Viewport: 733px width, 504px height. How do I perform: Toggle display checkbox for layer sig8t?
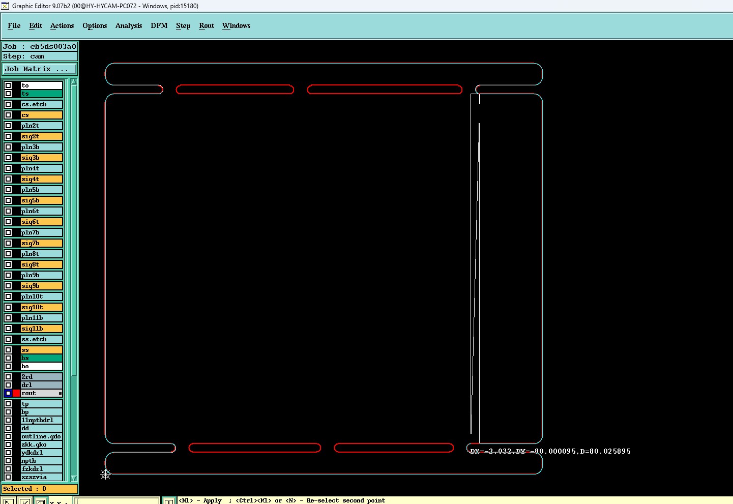point(8,264)
